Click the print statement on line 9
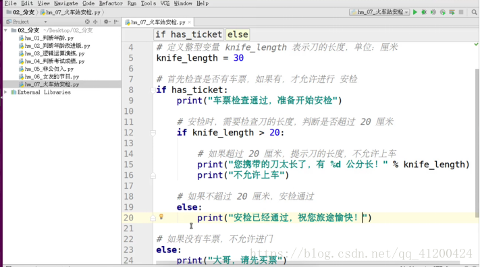The width and height of the screenshot is (480, 267). (259, 100)
